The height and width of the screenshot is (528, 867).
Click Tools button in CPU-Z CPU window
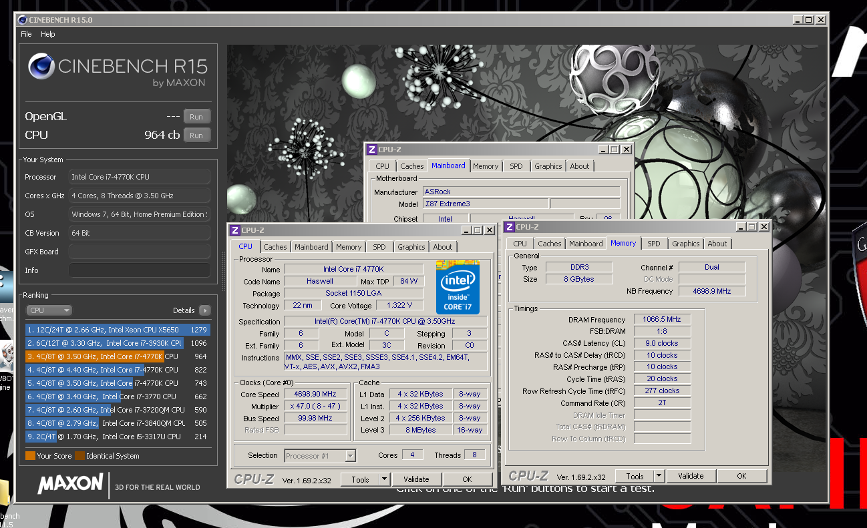pos(360,479)
